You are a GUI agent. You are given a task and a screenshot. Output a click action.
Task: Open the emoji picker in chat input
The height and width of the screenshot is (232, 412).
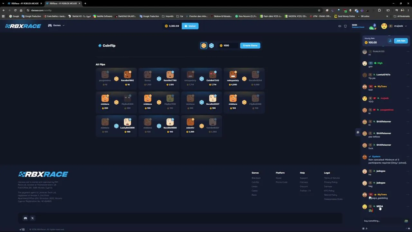click(x=406, y=221)
